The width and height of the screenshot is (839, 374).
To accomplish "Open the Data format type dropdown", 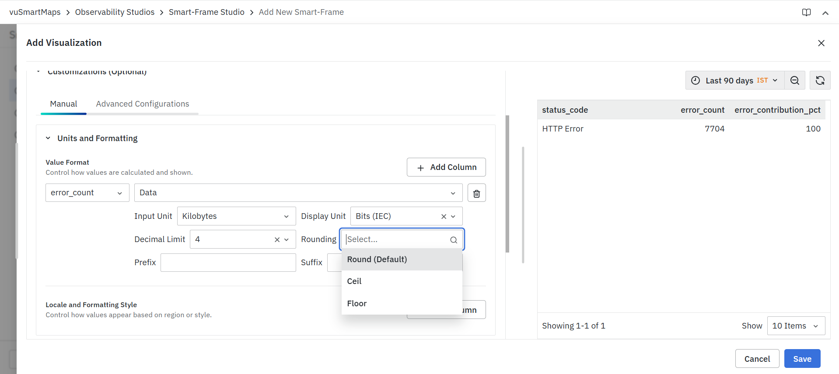I will coord(298,193).
